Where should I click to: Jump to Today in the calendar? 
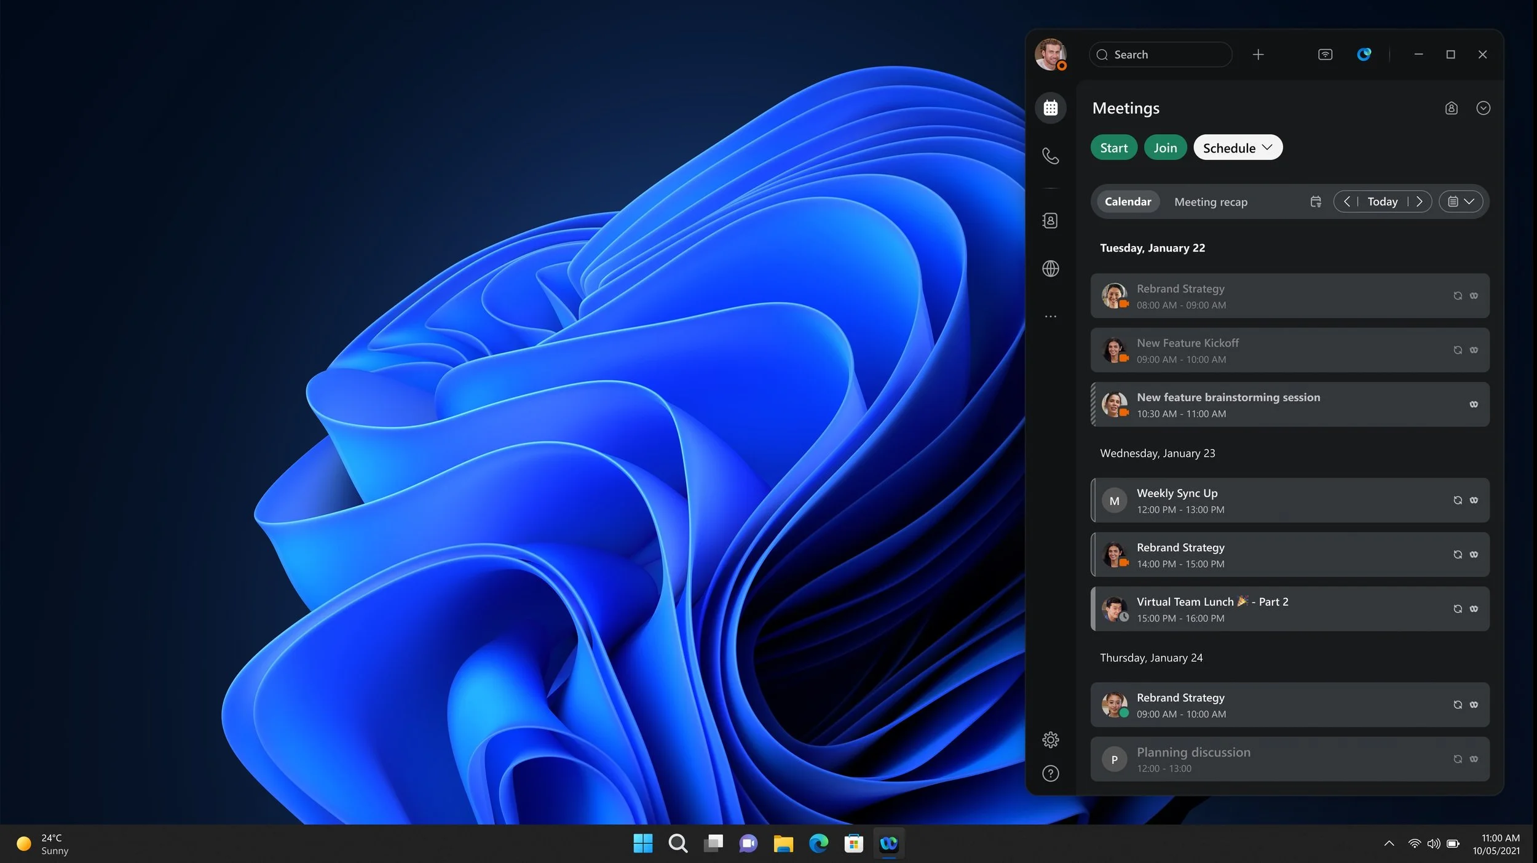point(1382,201)
